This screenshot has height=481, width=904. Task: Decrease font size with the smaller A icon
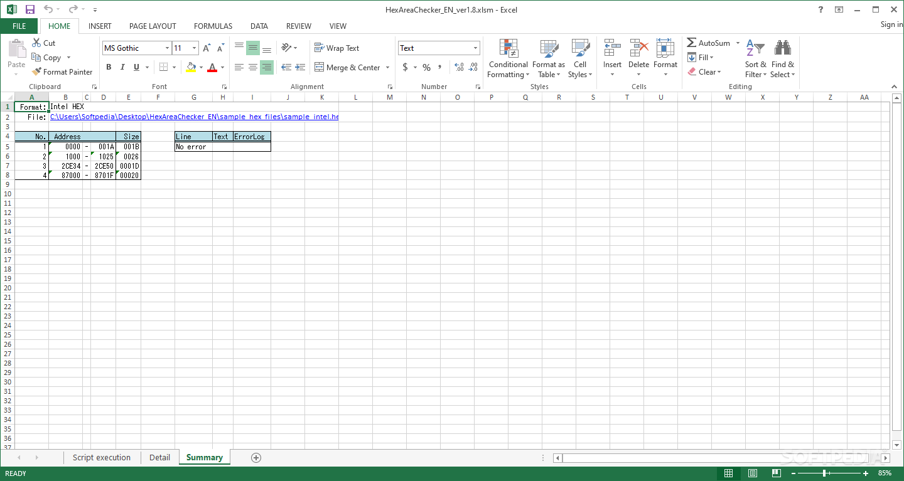click(220, 48)
